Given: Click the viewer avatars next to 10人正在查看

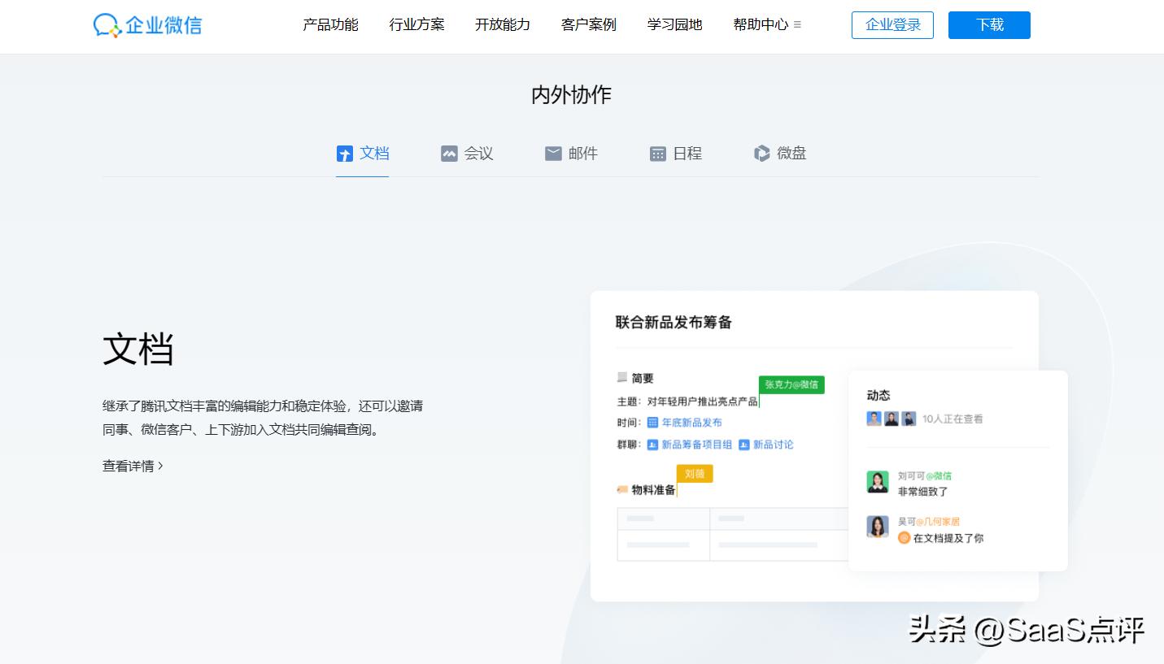Looking at the screenshot, I should click(891, 419).
